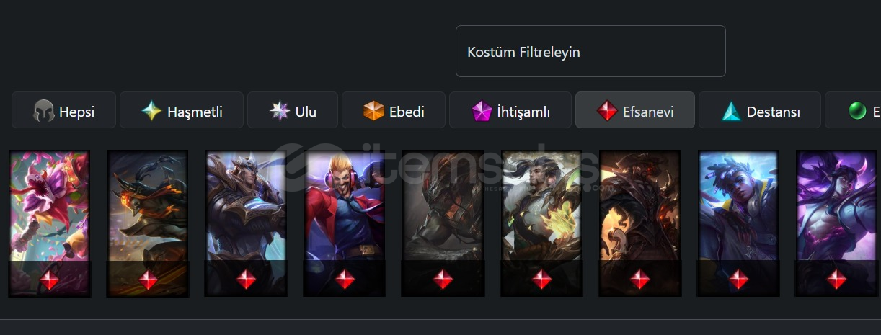The image size is (881, 335).
Task: Select the Efsanevi filter button
Action: (634, 110)
